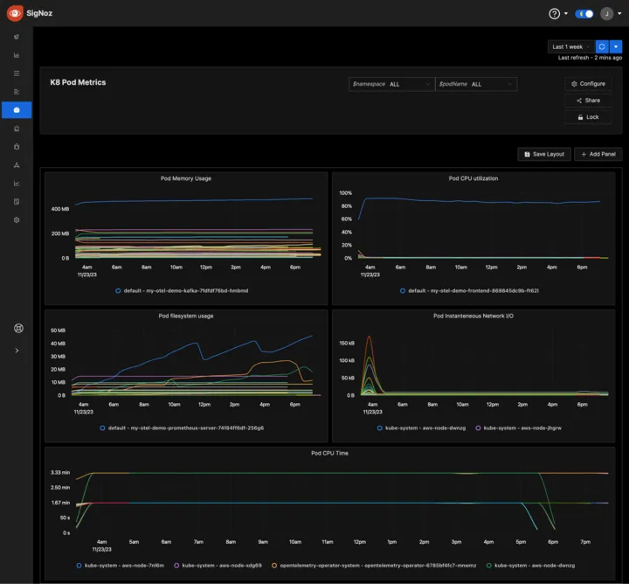This screenshot has height=584, width=629.
Task: Open Services bar chart icon in sidebar
Action: [17, 55]
